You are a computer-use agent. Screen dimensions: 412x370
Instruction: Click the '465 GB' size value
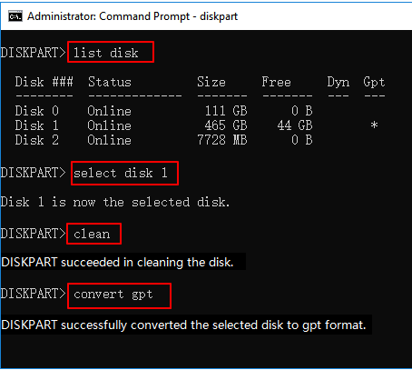(226, 125)
